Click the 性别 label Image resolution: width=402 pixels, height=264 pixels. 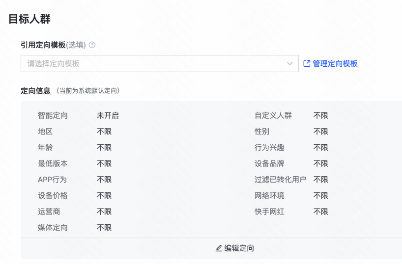[x=262, y=132]
